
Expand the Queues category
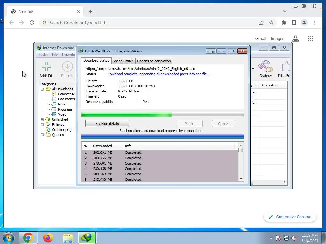click(42, 135)
